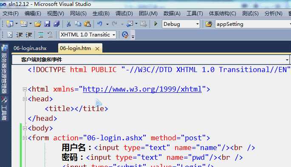Collapse the form element outline node
Image resolution: width=291 pixels, height=167 pixels.
[25, 138]
